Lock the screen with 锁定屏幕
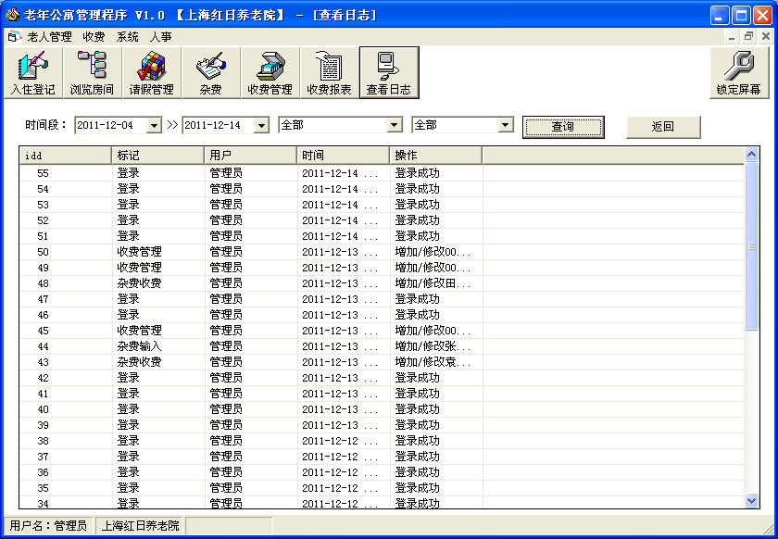Viewport: 778px width, 539px height. pos(738,72)
